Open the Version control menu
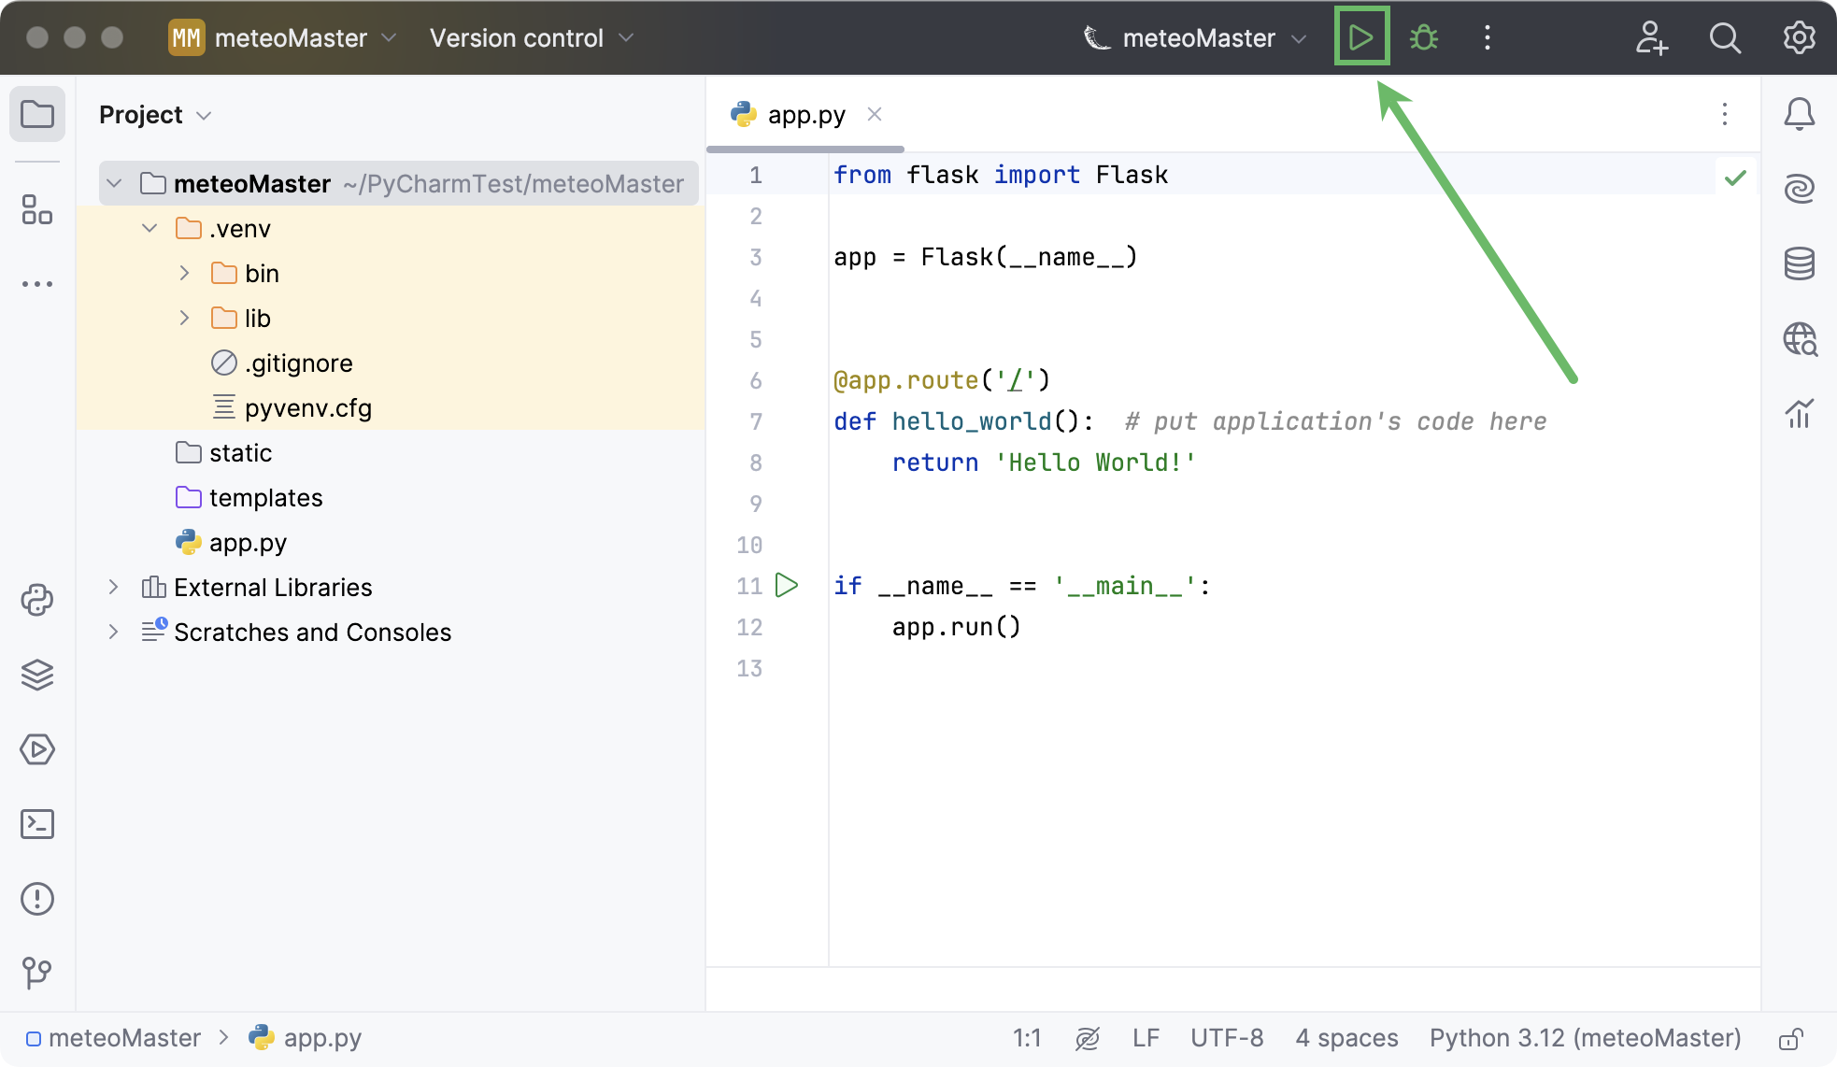This screenshot has height=1067, width=1837. 529,37
